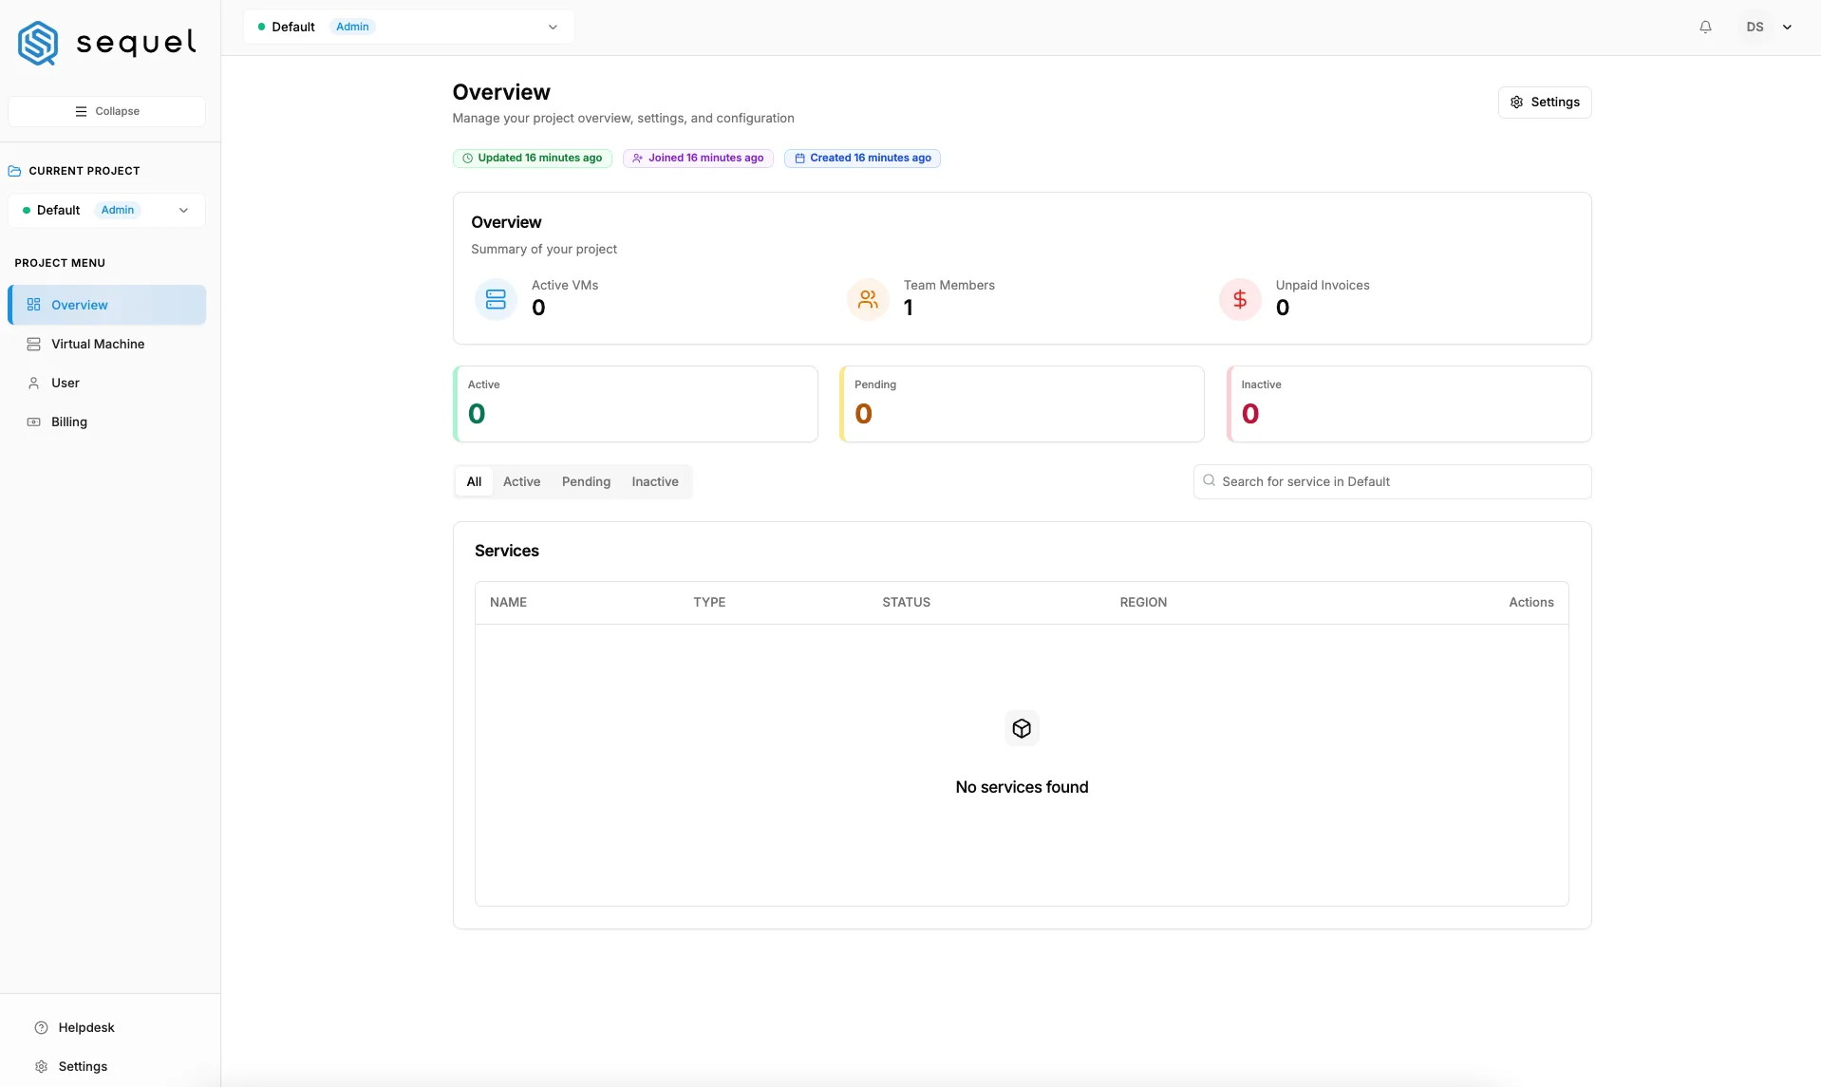This screenshot has width=1821, height=1087.
Task: Switch to the Pending filter tab
Action: (586, 481)
